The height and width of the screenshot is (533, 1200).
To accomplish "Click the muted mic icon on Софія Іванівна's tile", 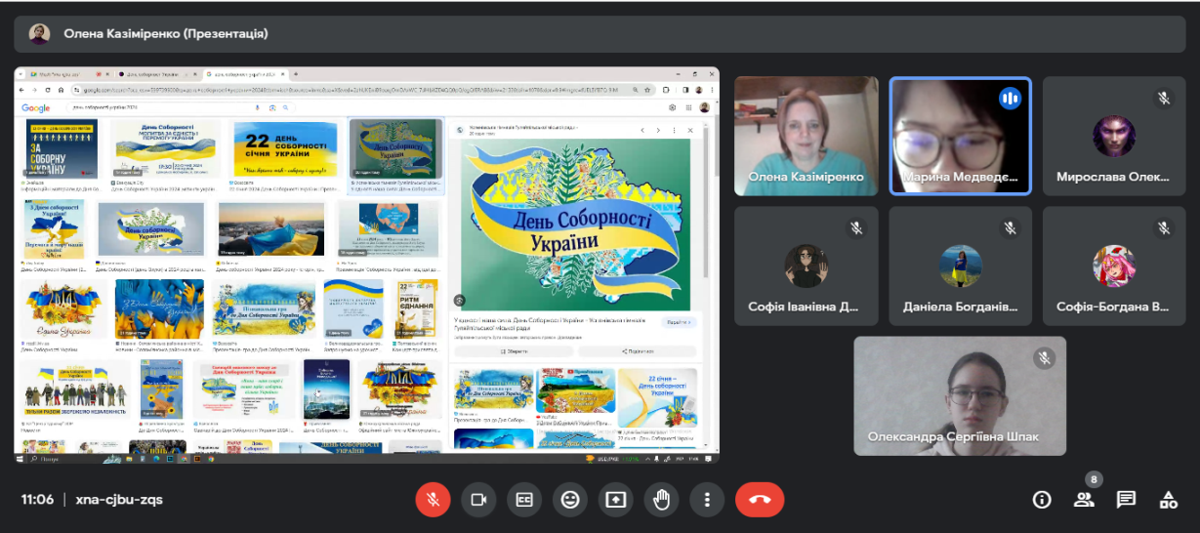I will (855, 227).
